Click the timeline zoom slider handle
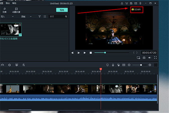The height and width of the screenshot is (113, 169). pos(141,65)
